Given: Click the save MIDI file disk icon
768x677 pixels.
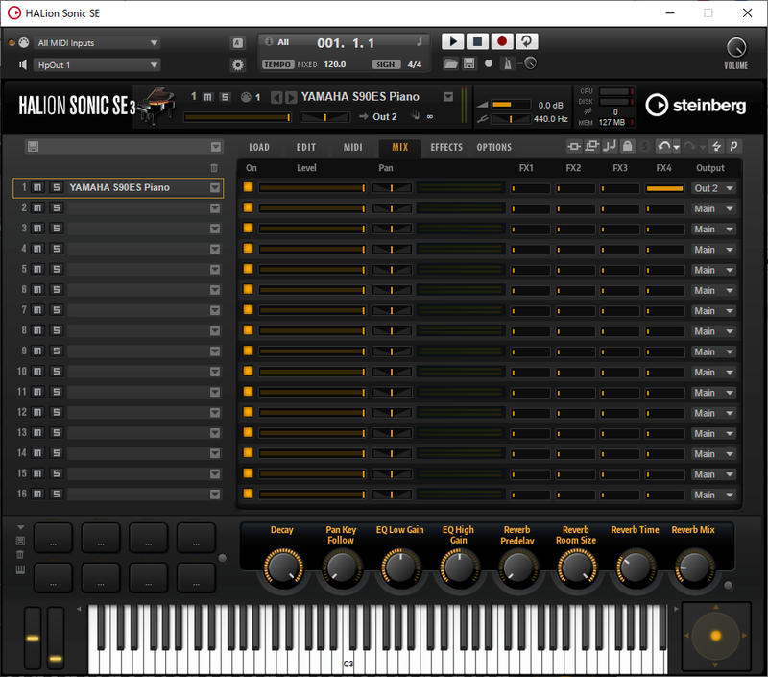Looking at the screenshot, I should pos(468,63).
